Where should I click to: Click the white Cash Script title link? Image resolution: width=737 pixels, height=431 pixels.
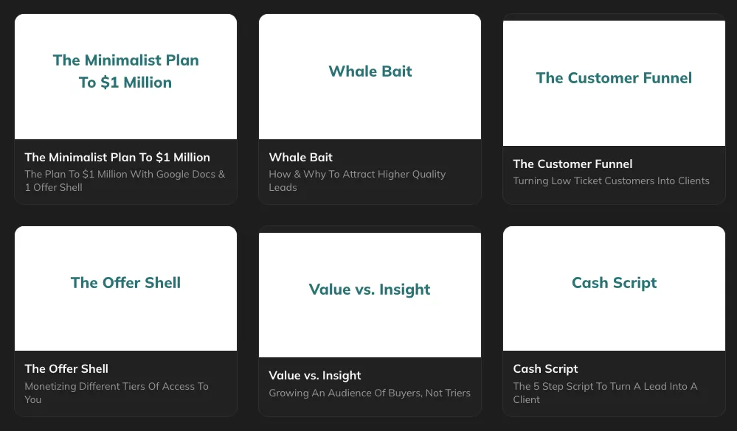coord(545,368)
